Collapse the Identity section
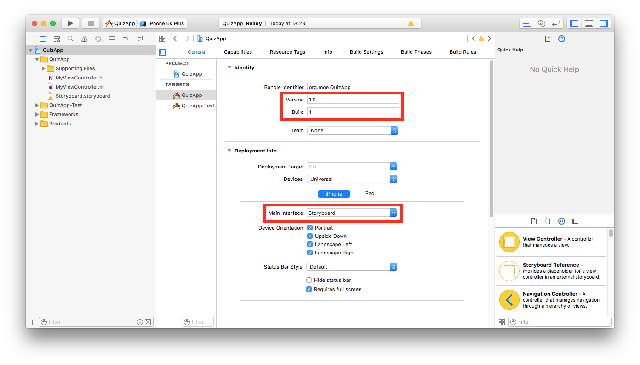Viewport: 640px width, 365px height. tap(229, 67)
